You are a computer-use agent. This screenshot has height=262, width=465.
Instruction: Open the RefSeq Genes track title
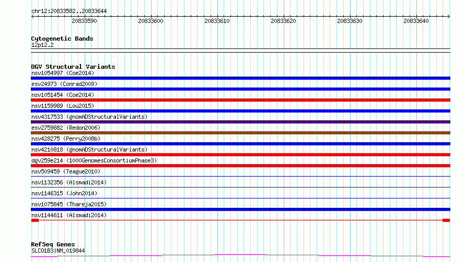click(53, 244)
